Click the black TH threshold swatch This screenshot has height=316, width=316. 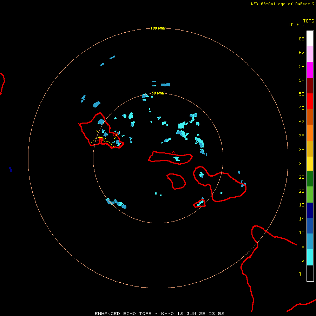click(x=310, y=273)
